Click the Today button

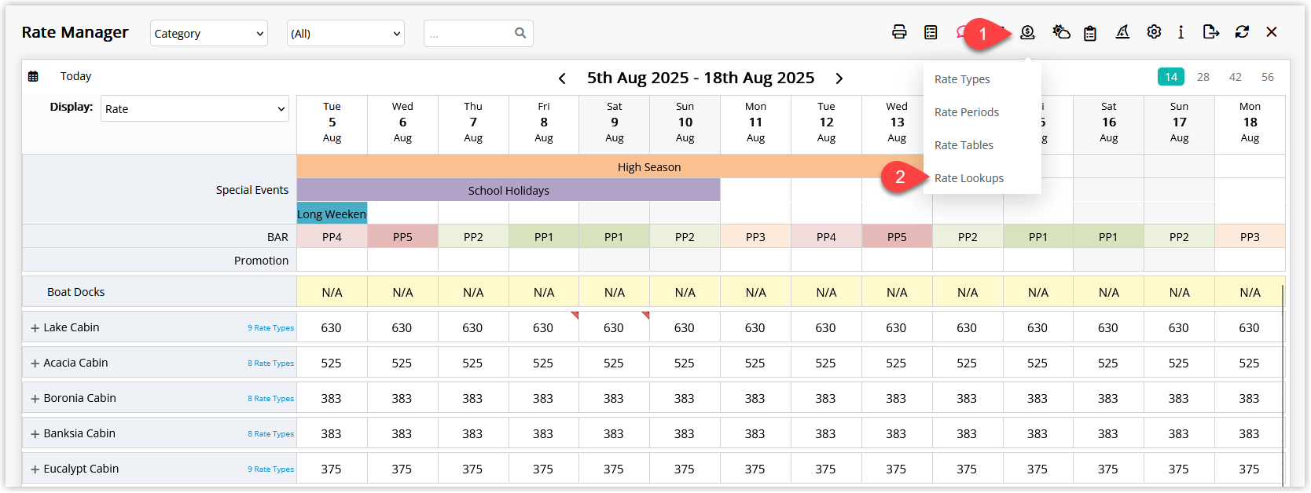[x=75, y=76]
